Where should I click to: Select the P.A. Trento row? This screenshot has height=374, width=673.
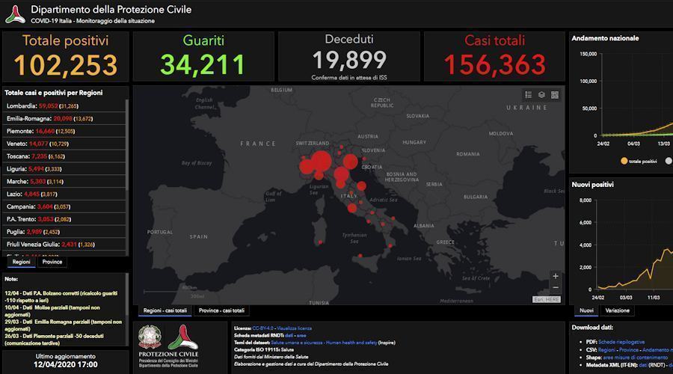click(x=64, y=219)
